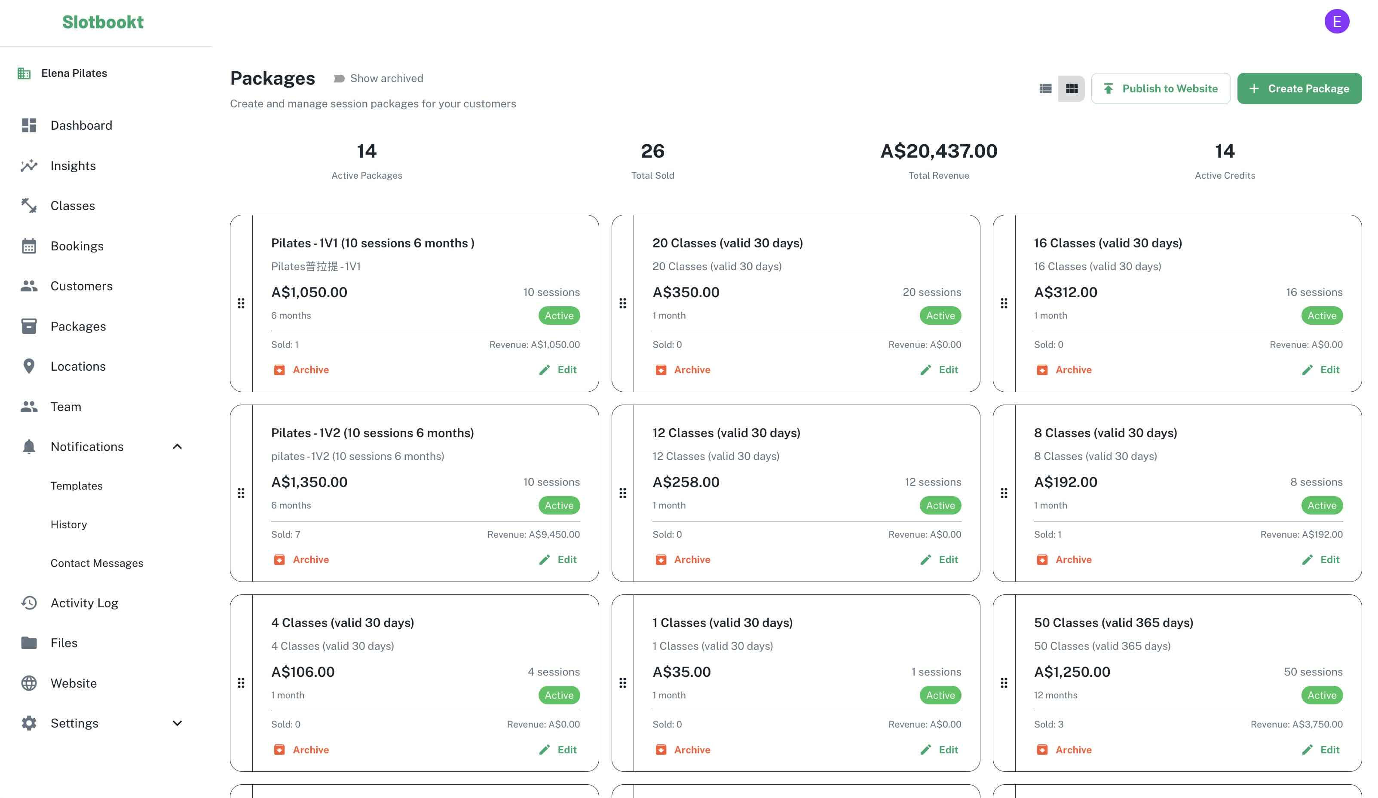The height and width of the screenshot is (798, 1378).
Task: Open the Bookings calendar icon
Action: (28, 245)
